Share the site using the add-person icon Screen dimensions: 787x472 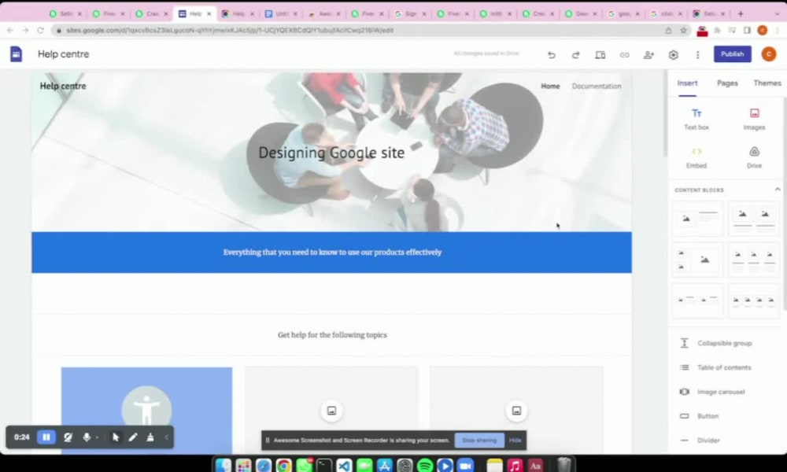tap(648, 54)
